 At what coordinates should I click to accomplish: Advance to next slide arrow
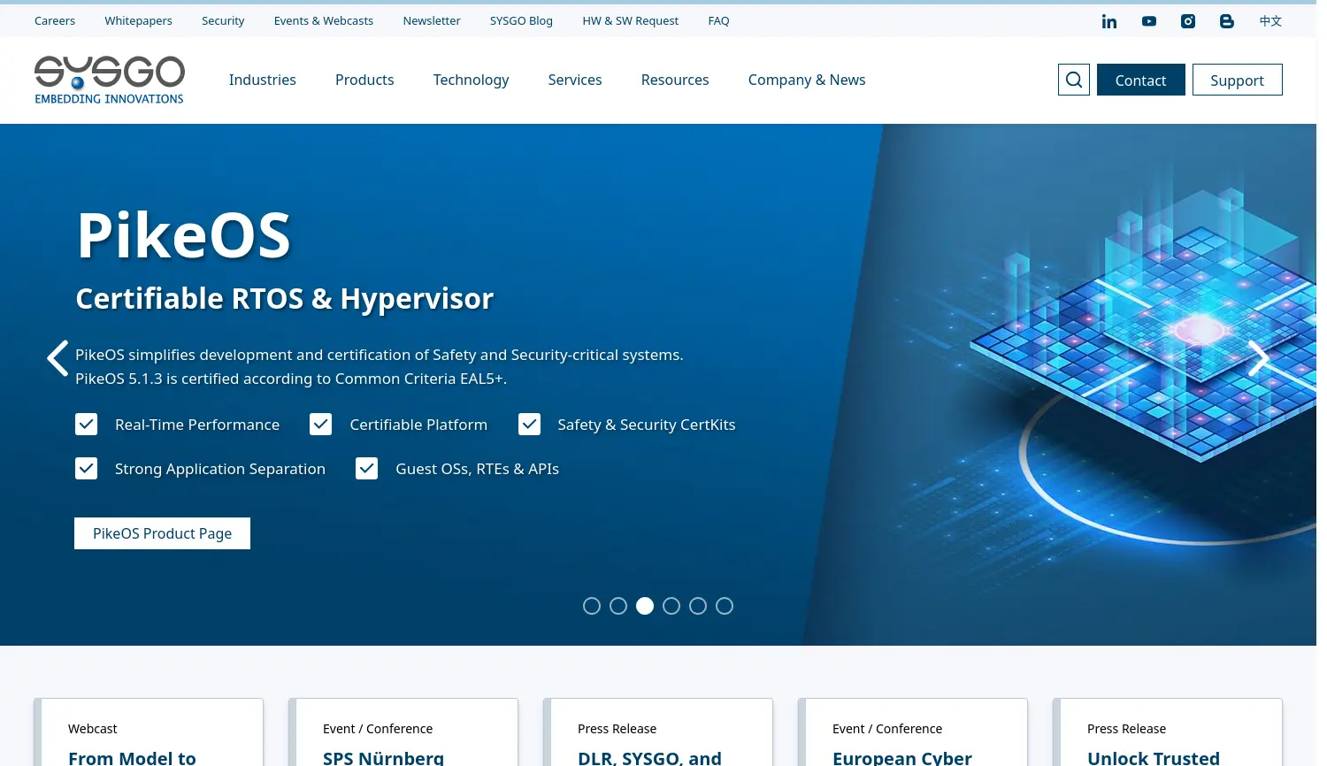[x=1258, y=358]
